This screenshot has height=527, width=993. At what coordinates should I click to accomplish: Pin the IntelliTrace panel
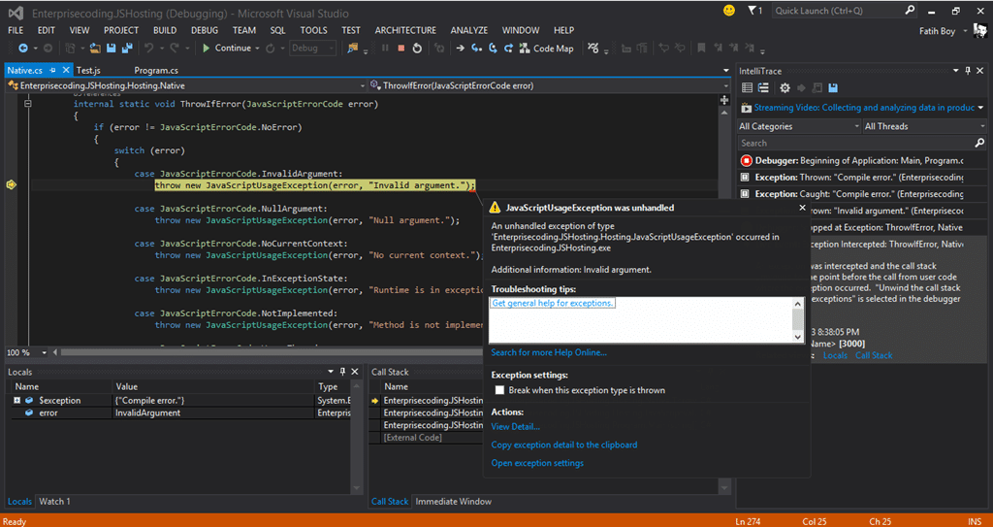967,71
